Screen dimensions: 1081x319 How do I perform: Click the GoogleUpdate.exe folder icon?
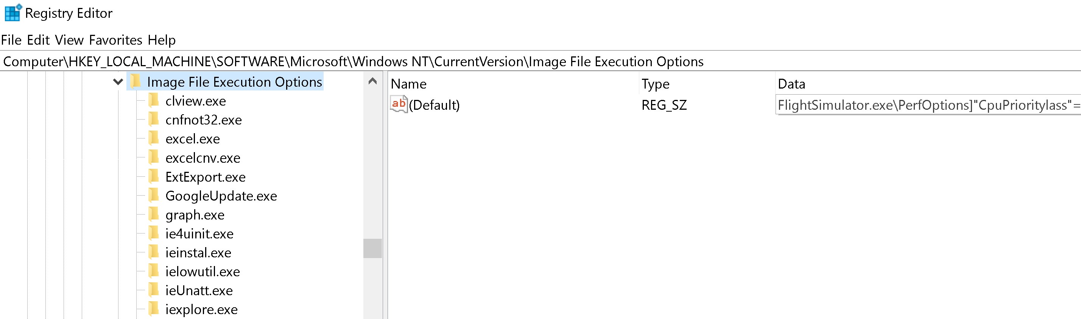[x=154, y=195]
